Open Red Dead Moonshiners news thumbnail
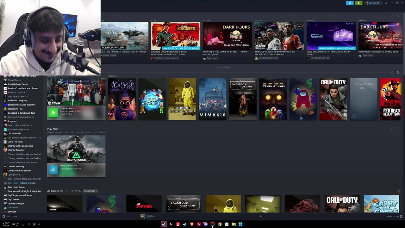This screenshot has height=228, width=405. coord(176,36)
